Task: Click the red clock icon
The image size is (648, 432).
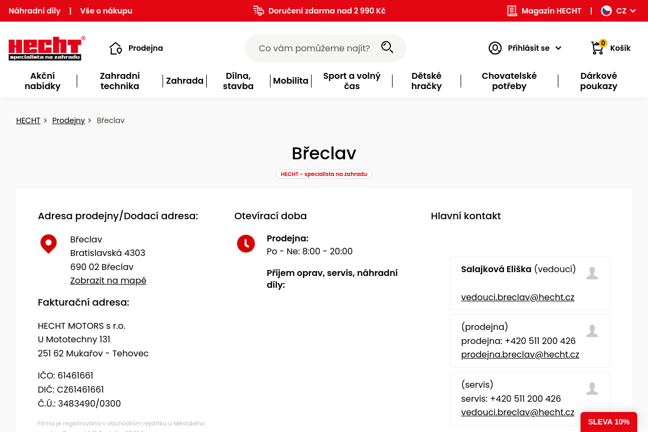Action: tap(246, 244)
